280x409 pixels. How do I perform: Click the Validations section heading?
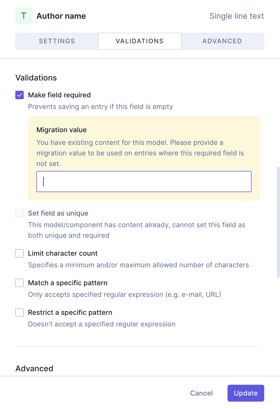click(x=36, y=78)
